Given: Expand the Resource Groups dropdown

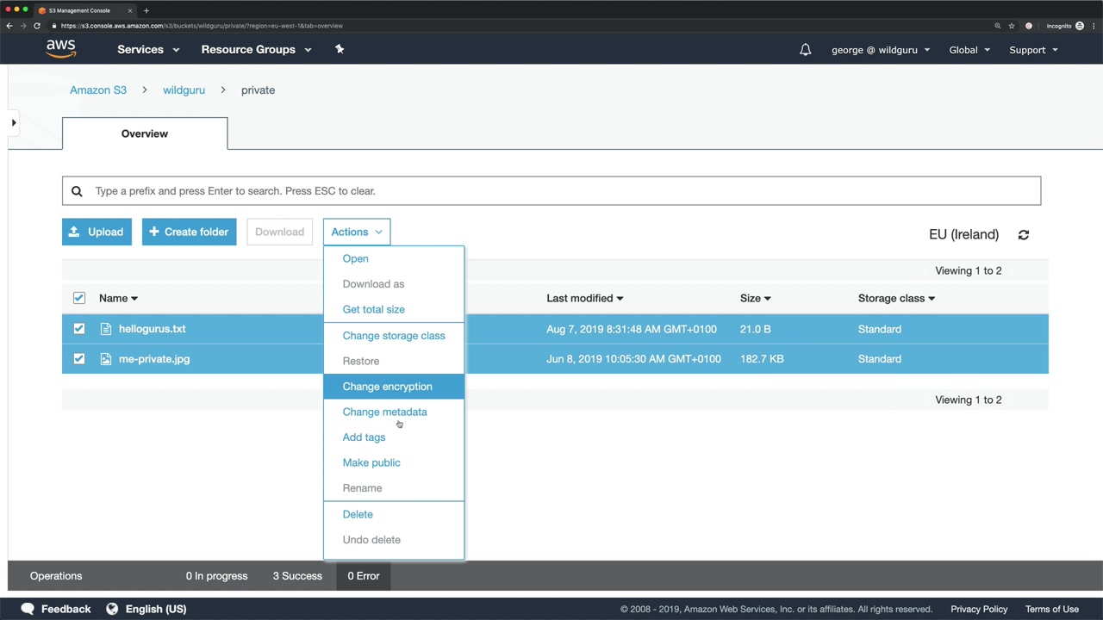Looking at the screenshot, I should [x=256, y=49].
